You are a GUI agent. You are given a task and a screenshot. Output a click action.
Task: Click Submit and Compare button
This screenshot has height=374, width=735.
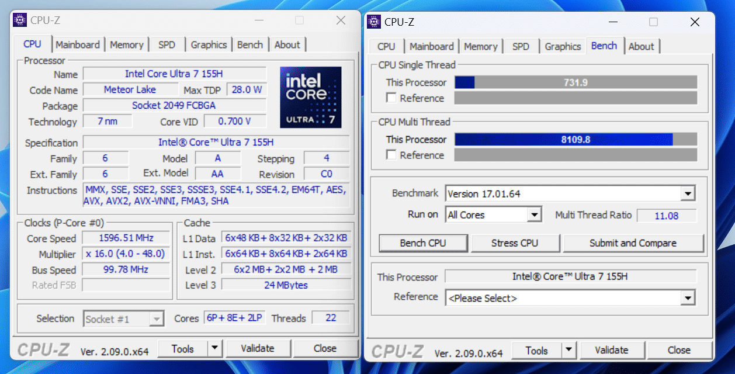pos(633,243)
